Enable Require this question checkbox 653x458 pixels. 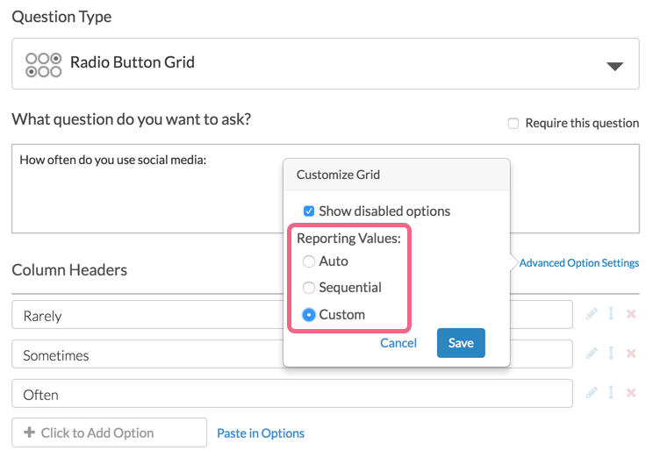click(513, 124)
